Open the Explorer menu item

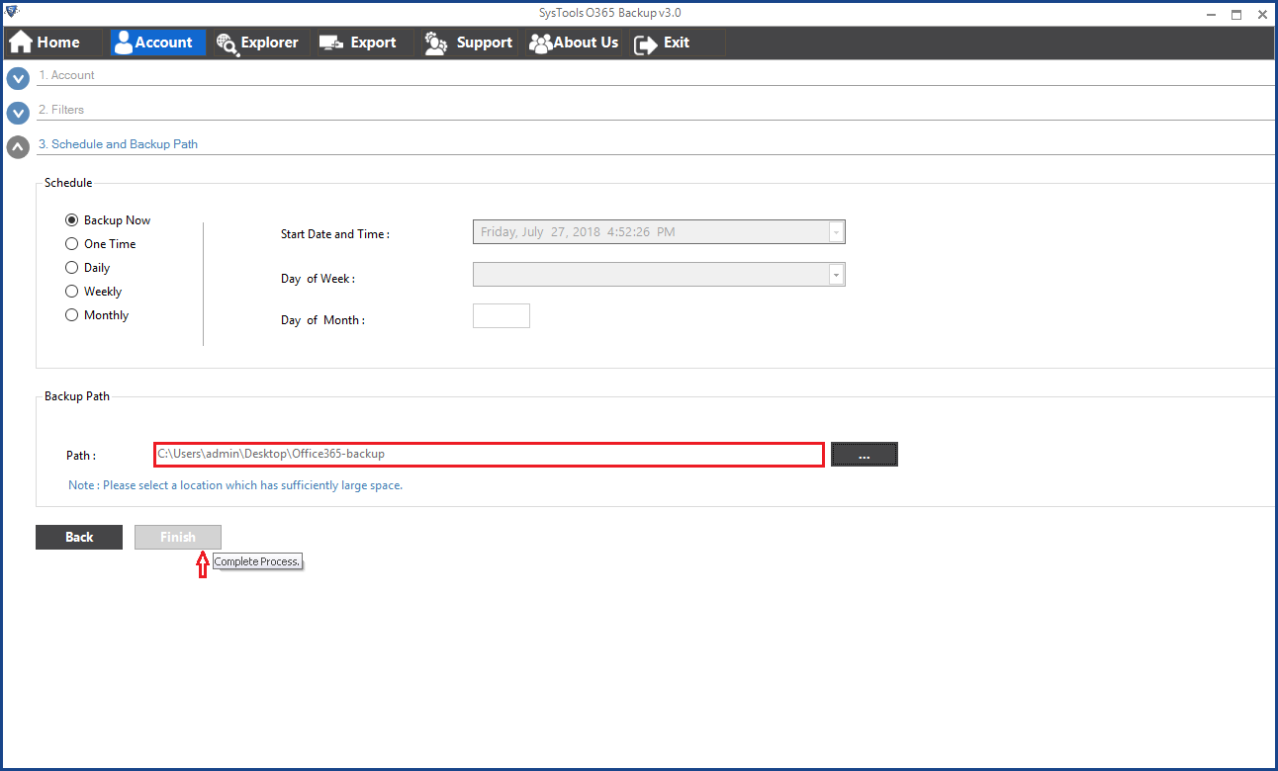pyautogui.click(x=260, y=43)
